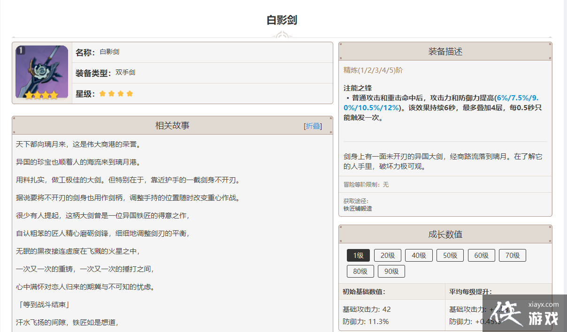This screenshot has width=567, height=332.
Task: Click the 侠游戏 watermark logo
Action: tap(524, 313)
